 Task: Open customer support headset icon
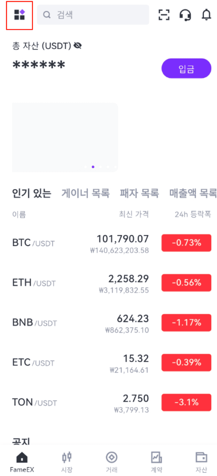tap(185, 15)
